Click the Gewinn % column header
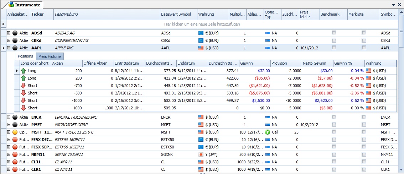Viewport: 404px width, 174px height. point(349,64)
